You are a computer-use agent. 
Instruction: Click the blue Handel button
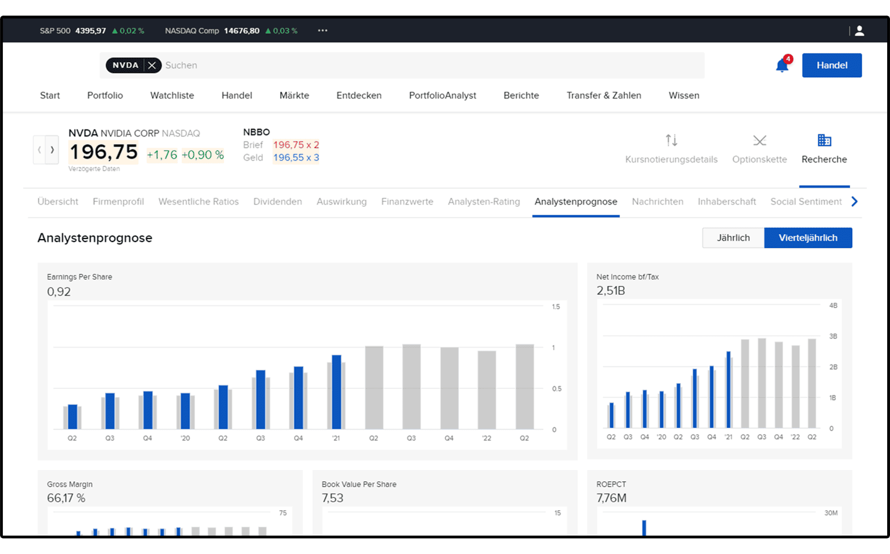click(832, 65)
